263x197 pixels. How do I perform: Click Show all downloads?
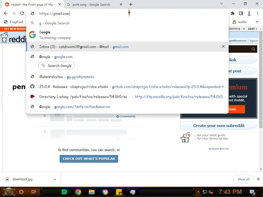click(243, 179)
